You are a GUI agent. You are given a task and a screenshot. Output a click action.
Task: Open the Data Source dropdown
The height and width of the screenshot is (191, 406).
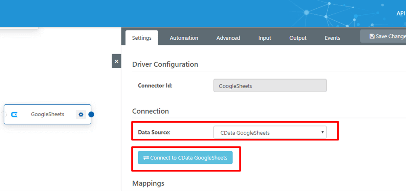(x=270, y=133)
